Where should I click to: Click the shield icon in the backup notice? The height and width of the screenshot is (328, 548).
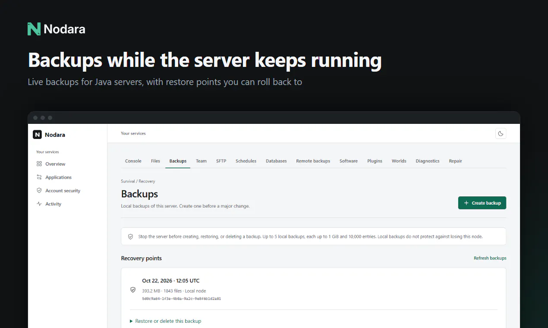pos(131,237)
